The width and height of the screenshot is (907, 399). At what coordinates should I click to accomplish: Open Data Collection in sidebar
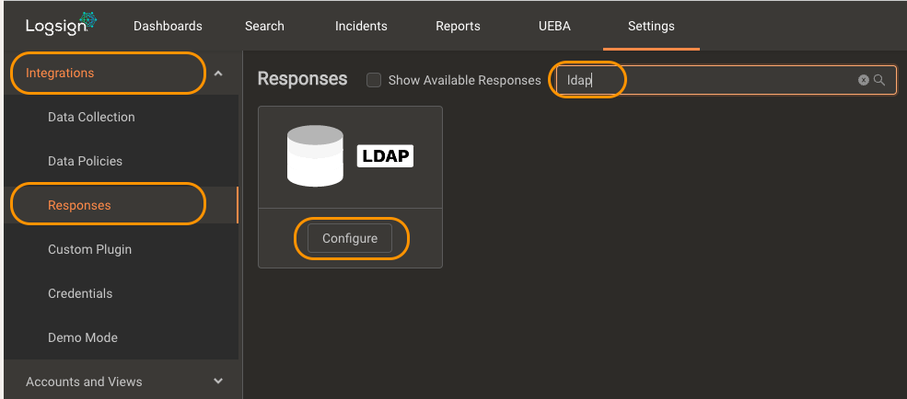(x=91, y=117)
